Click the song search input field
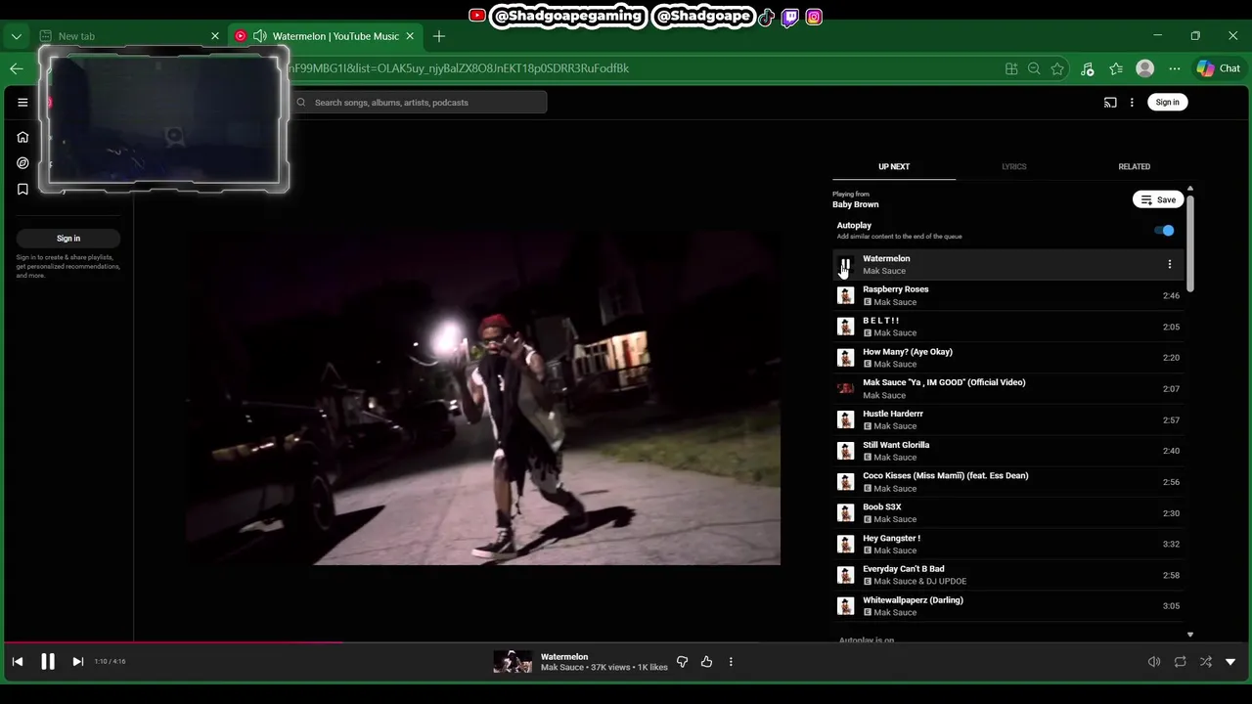Image resolution: width=1252 pixels, height=704 pixels. (x=419, y=103)
